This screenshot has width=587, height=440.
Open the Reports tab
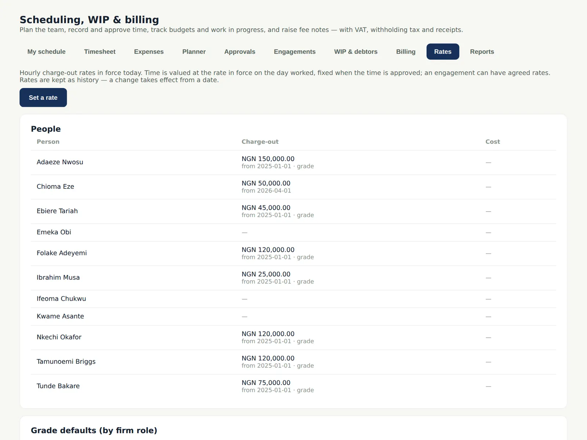[x=482, y=52]
